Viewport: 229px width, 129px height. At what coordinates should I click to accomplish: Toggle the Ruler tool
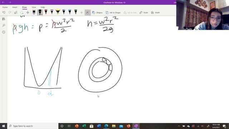tap(144, 13)
